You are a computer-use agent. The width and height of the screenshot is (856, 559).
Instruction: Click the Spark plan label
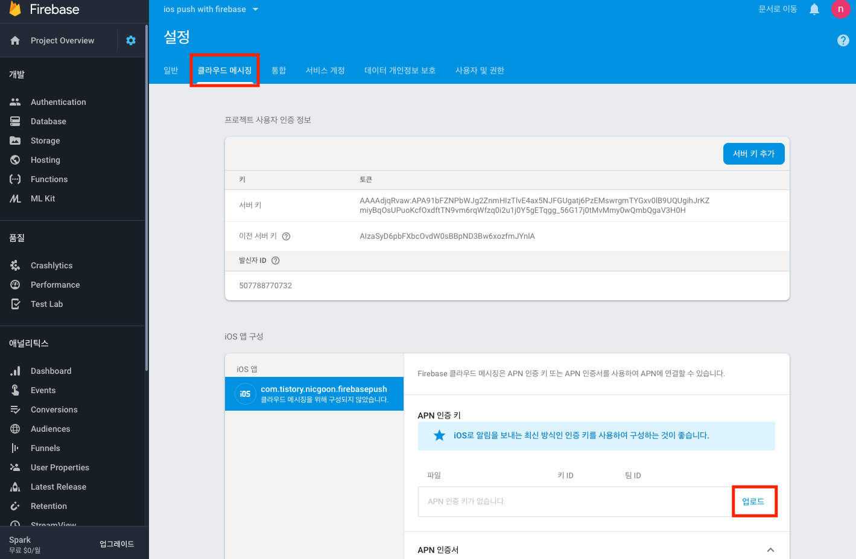point(20,540)
